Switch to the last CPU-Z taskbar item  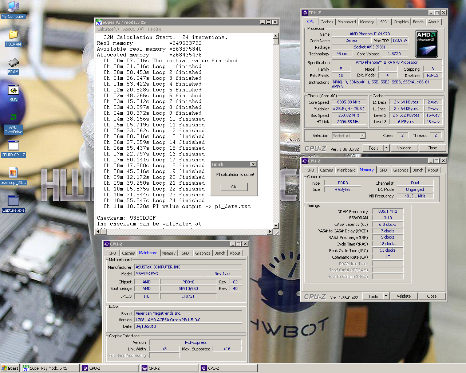pyautogui.click(x=228, y=368)
